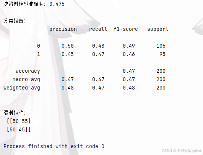Image resolution: width=203 pixels, height=155 pixels.
Task: Click class 1 support value 95
Action: tap(162, 54)
